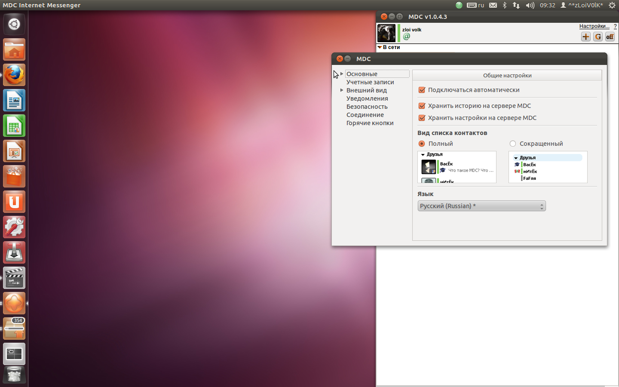Click the off toggle button in MDC
The image size is (619, 387).
click(x=610, y=37)
